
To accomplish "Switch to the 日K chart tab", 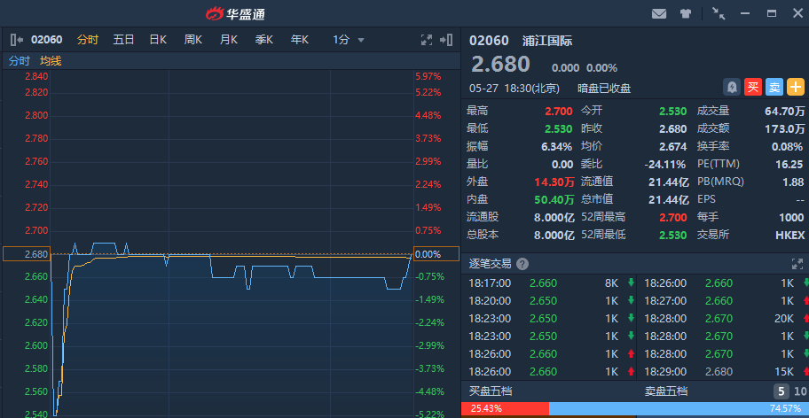I will (x=158, y=40).
